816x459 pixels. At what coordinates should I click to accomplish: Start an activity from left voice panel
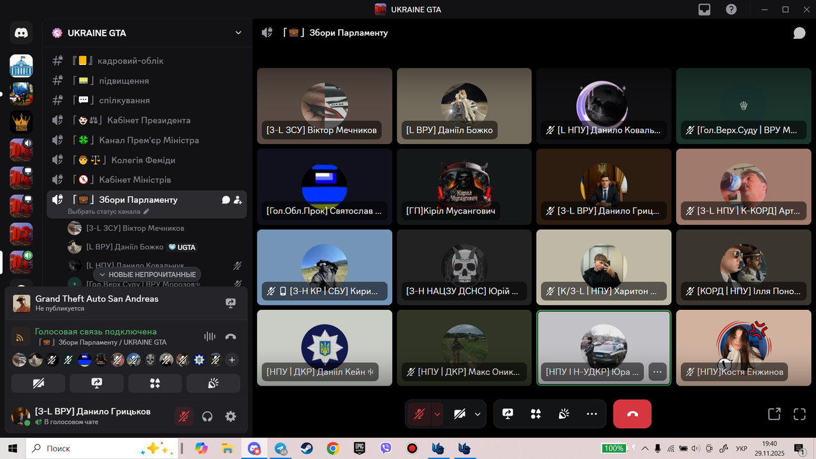tap(155, 383)
